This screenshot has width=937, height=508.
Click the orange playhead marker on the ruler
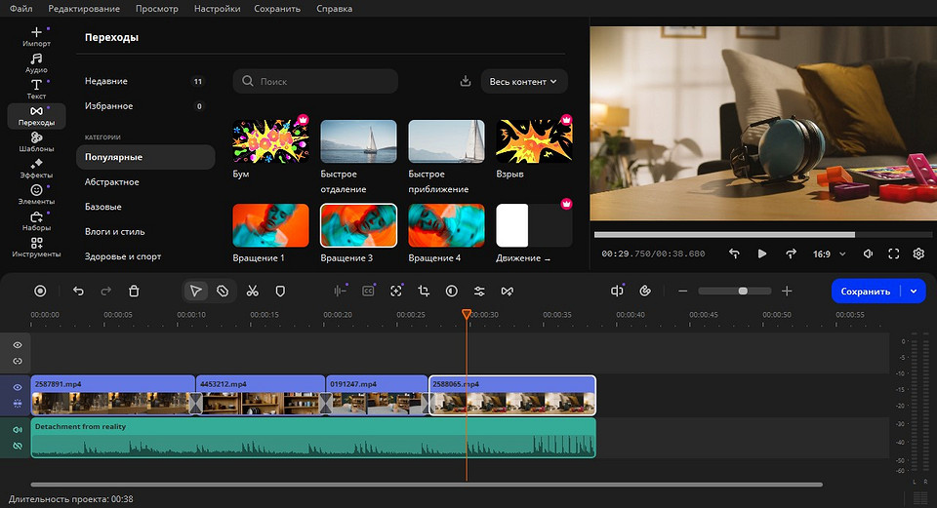click(467, 314)
